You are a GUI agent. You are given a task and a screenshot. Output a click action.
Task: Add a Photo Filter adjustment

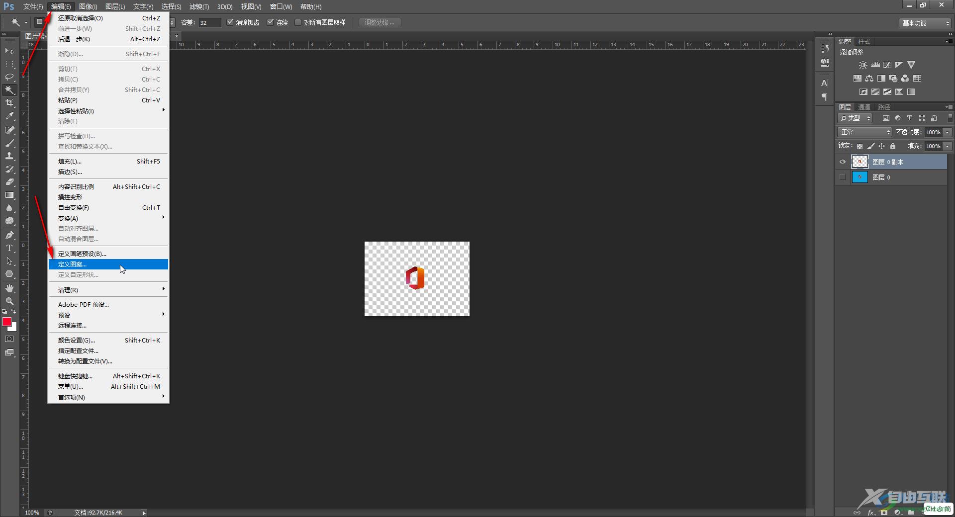click(893, 79)
